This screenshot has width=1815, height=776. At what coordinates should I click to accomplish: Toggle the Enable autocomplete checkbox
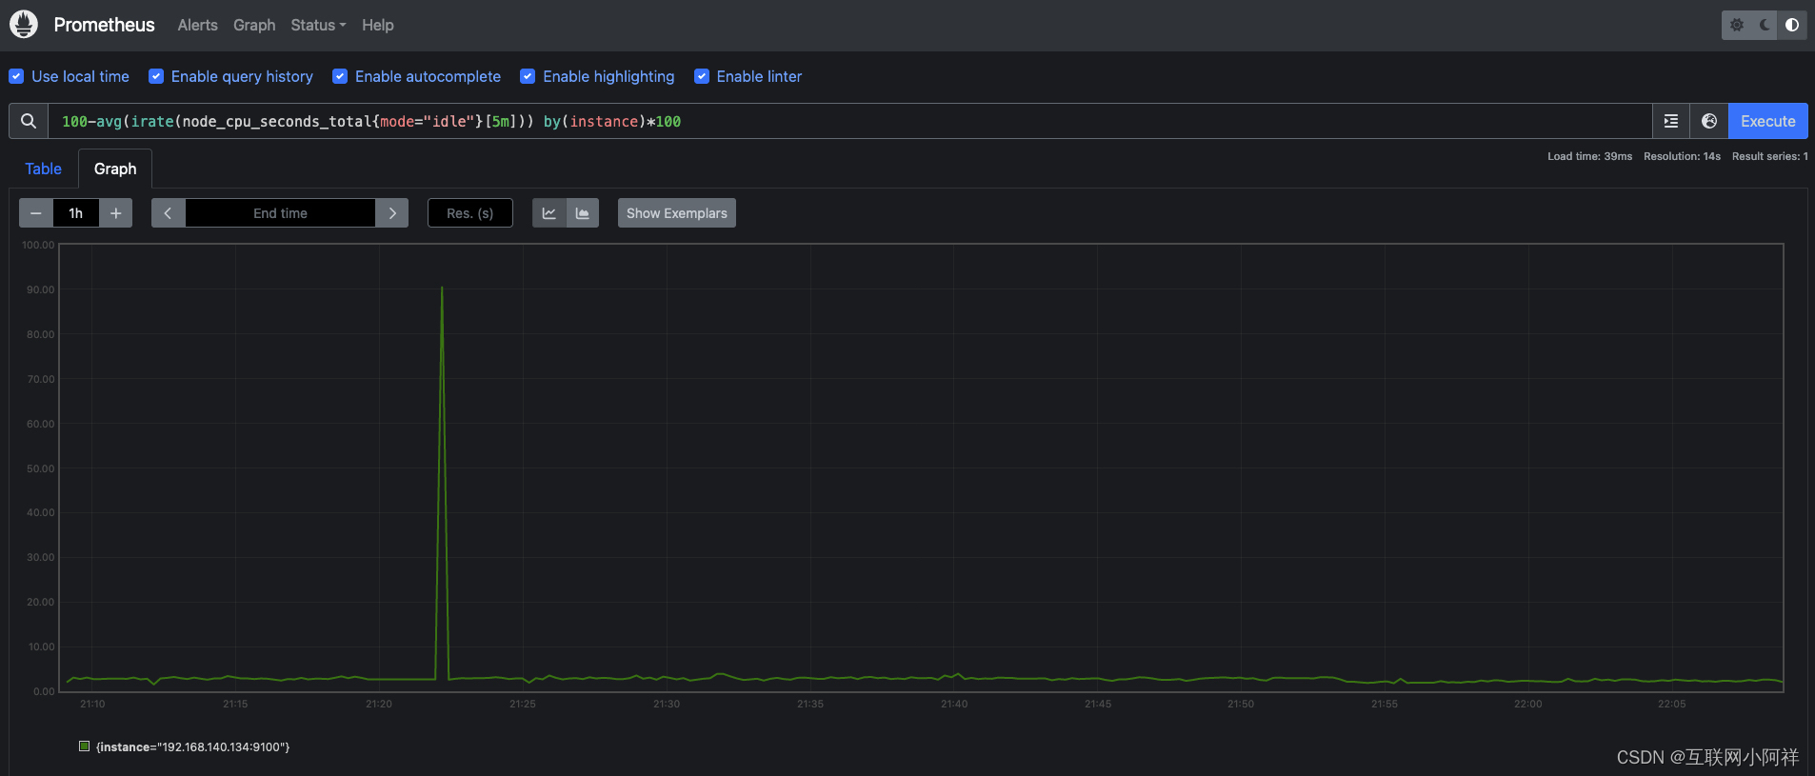pos(340,76)
